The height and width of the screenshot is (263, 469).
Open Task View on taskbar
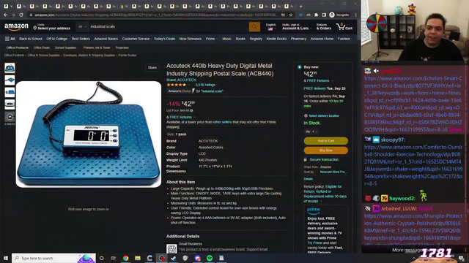click(x=113, y=258)
